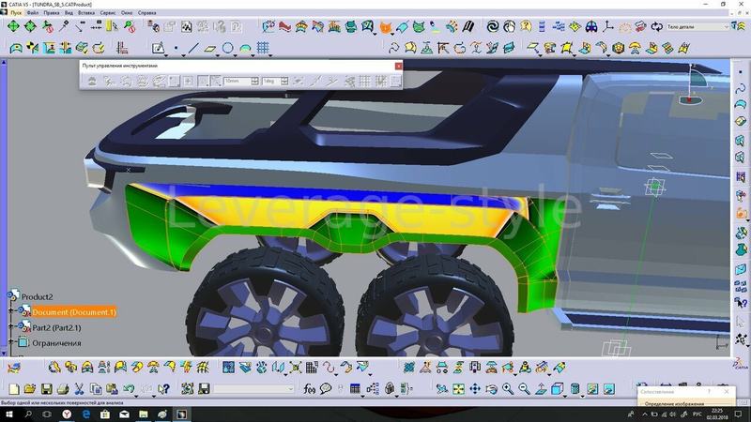Open the Windows Start menu
The width and height of the screenshot is (751, 422).
click(9, 414)
